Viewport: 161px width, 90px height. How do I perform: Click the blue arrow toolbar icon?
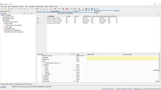[x=71, y=9]
